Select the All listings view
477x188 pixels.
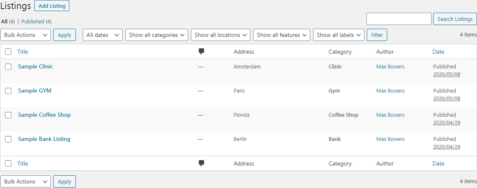click(4, 21)
